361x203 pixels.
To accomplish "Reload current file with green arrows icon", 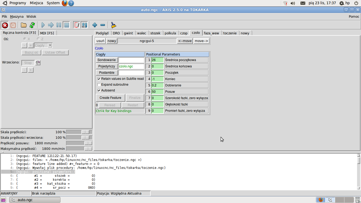I will tap(32, 25).
